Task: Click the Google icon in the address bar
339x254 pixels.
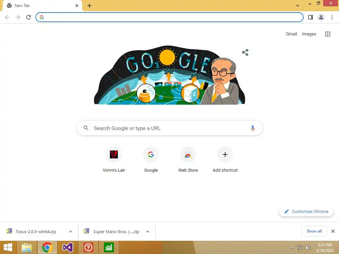Action: (x=42, y=17)
